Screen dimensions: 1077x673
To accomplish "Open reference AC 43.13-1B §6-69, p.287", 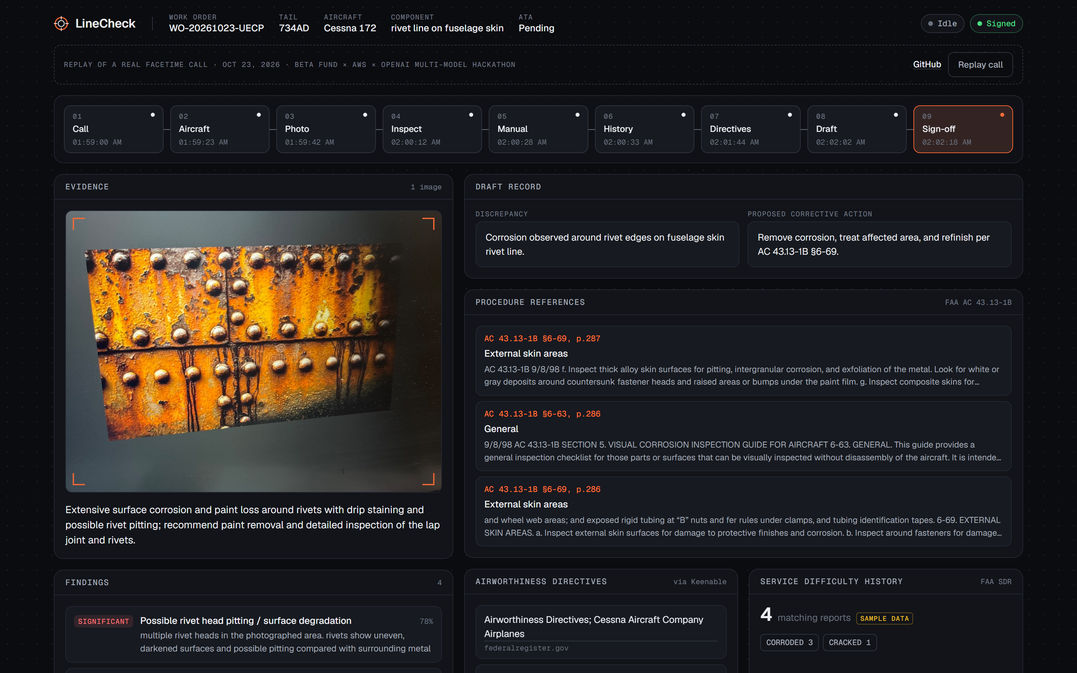I will point(743,360).
